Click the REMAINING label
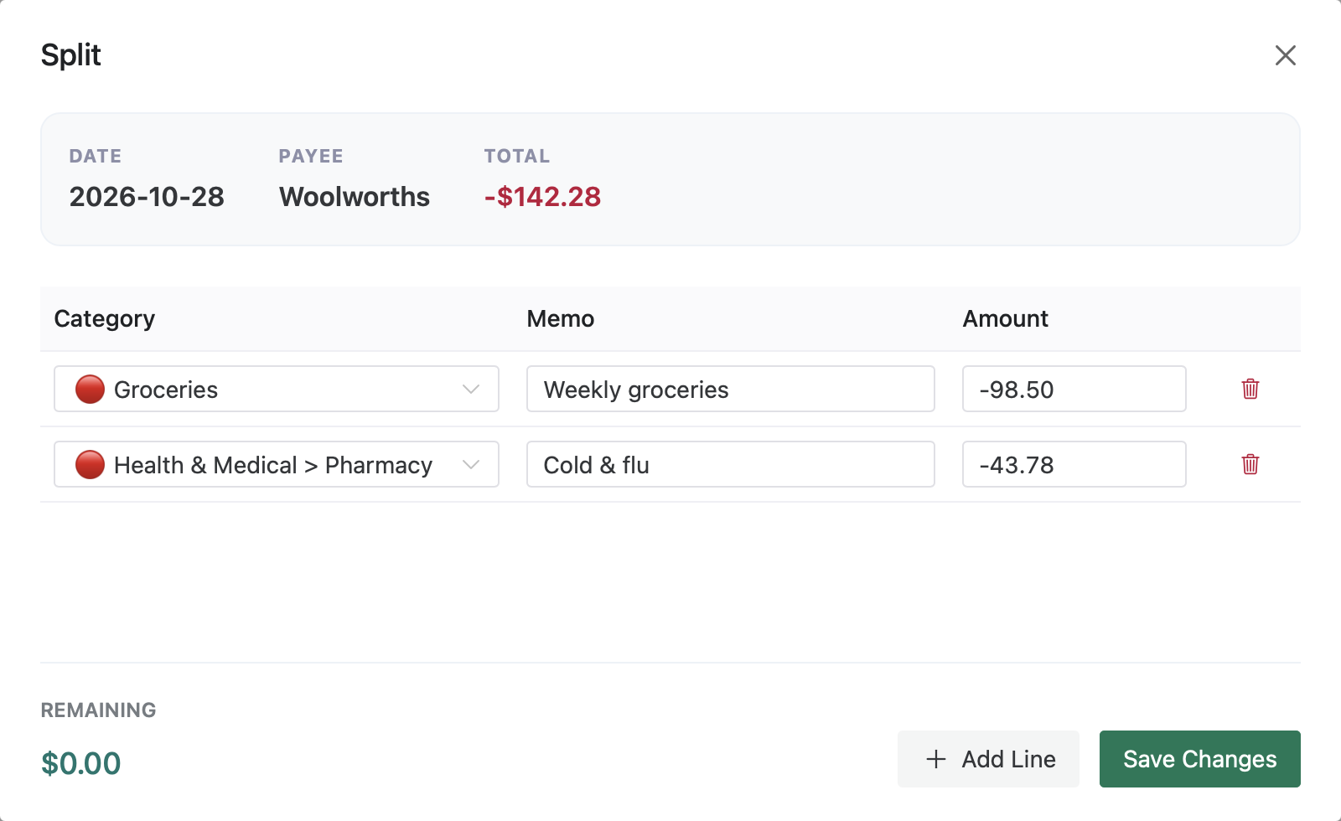Viewport: 1341px width, 821px height. (x=99, y=710)
